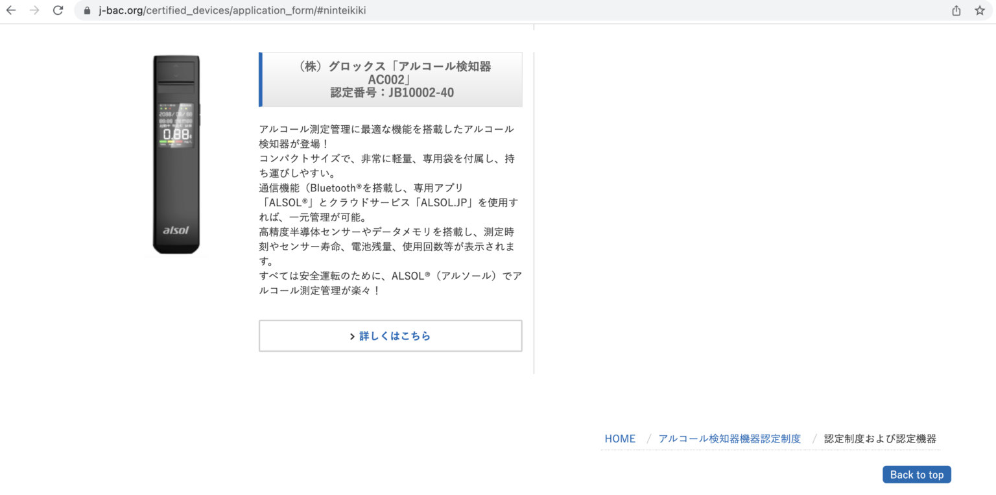Reload the j-bac.org page
The height and width of the screenshot is (495, 996).
(x=58, y=10)
